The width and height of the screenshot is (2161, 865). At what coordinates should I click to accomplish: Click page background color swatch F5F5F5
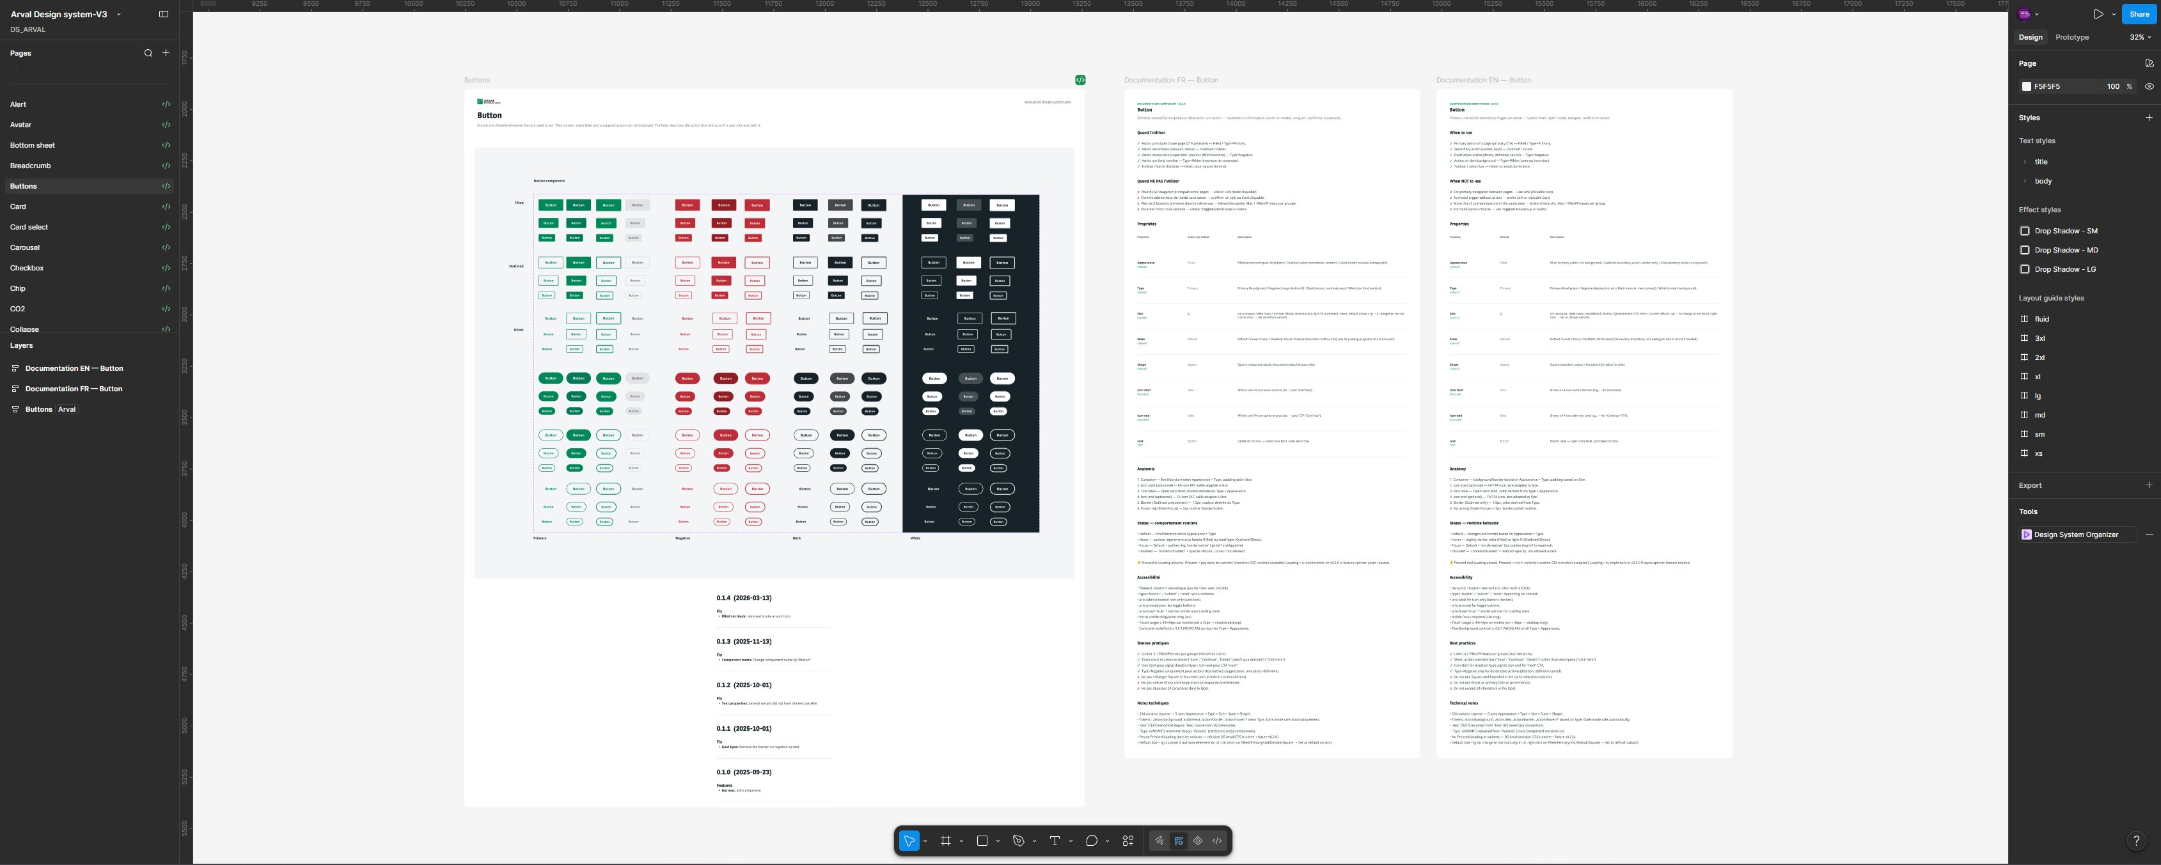[x=2026, y=86]
